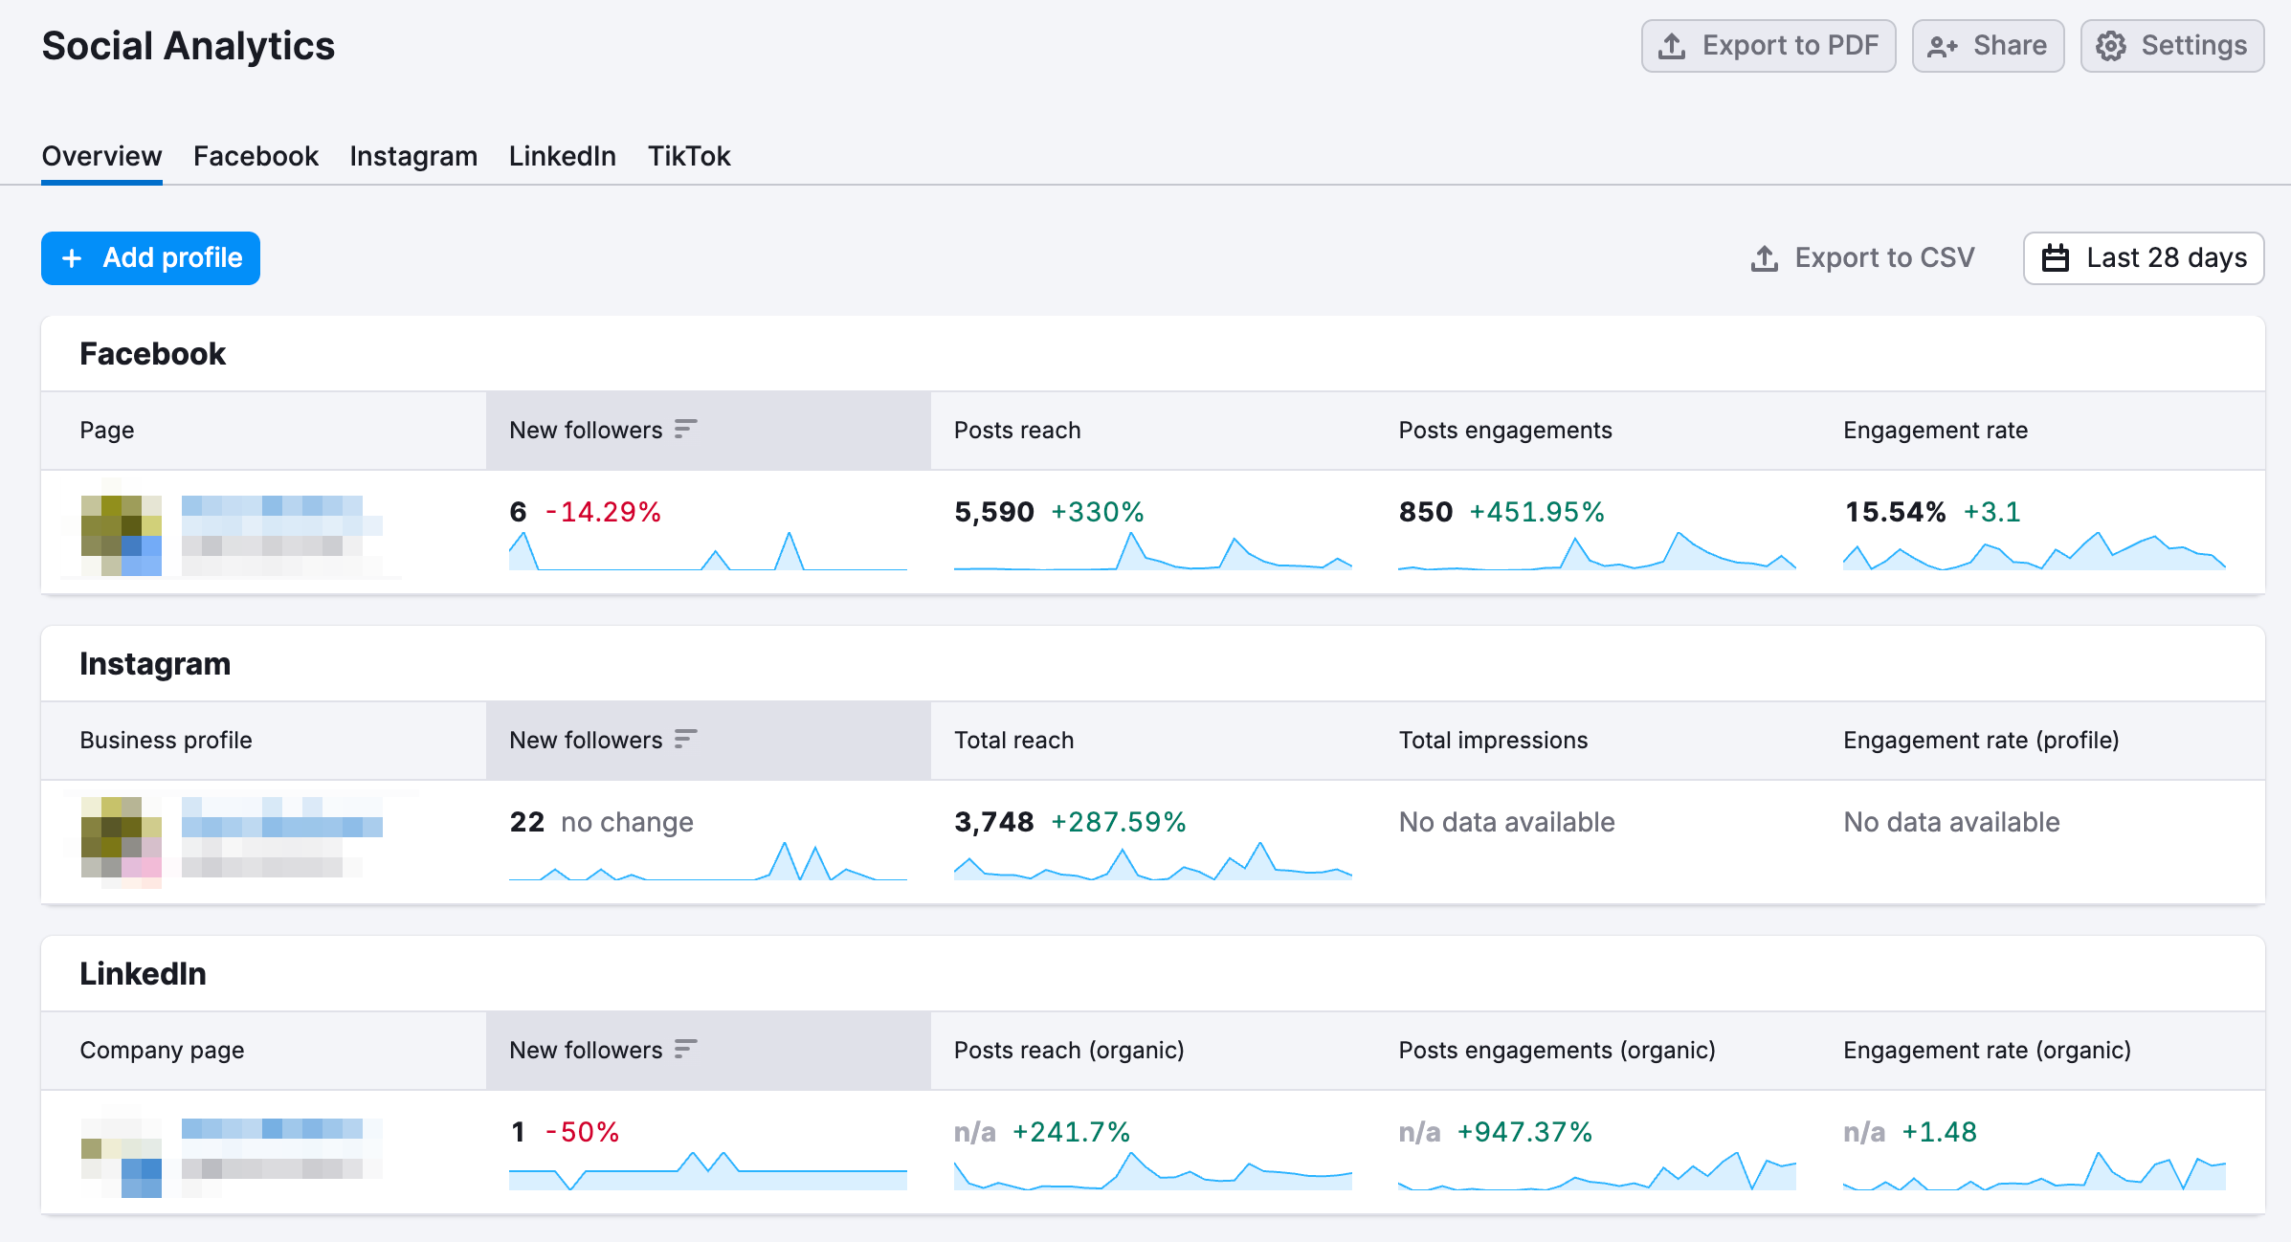
Task: Click the plus icon on the Add profile button
Action: [x=73, y=257]
